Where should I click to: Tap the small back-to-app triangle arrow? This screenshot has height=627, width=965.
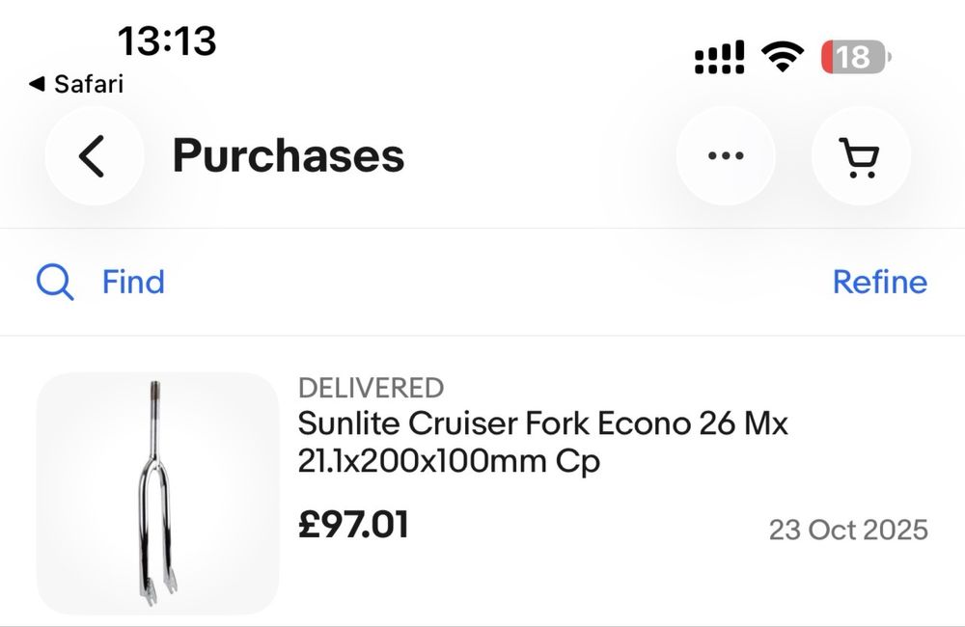tap(37, 84)
